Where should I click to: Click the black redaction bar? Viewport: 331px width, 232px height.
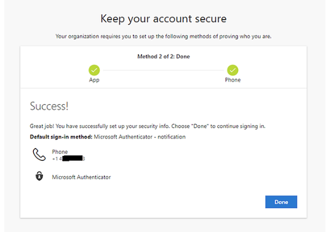coord(73,158)
